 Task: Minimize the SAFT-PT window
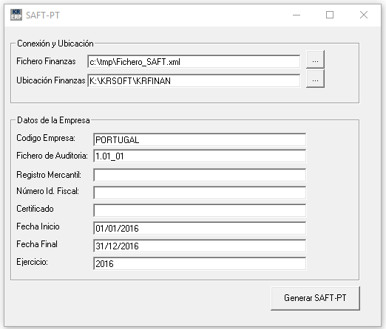click(297, 15)
